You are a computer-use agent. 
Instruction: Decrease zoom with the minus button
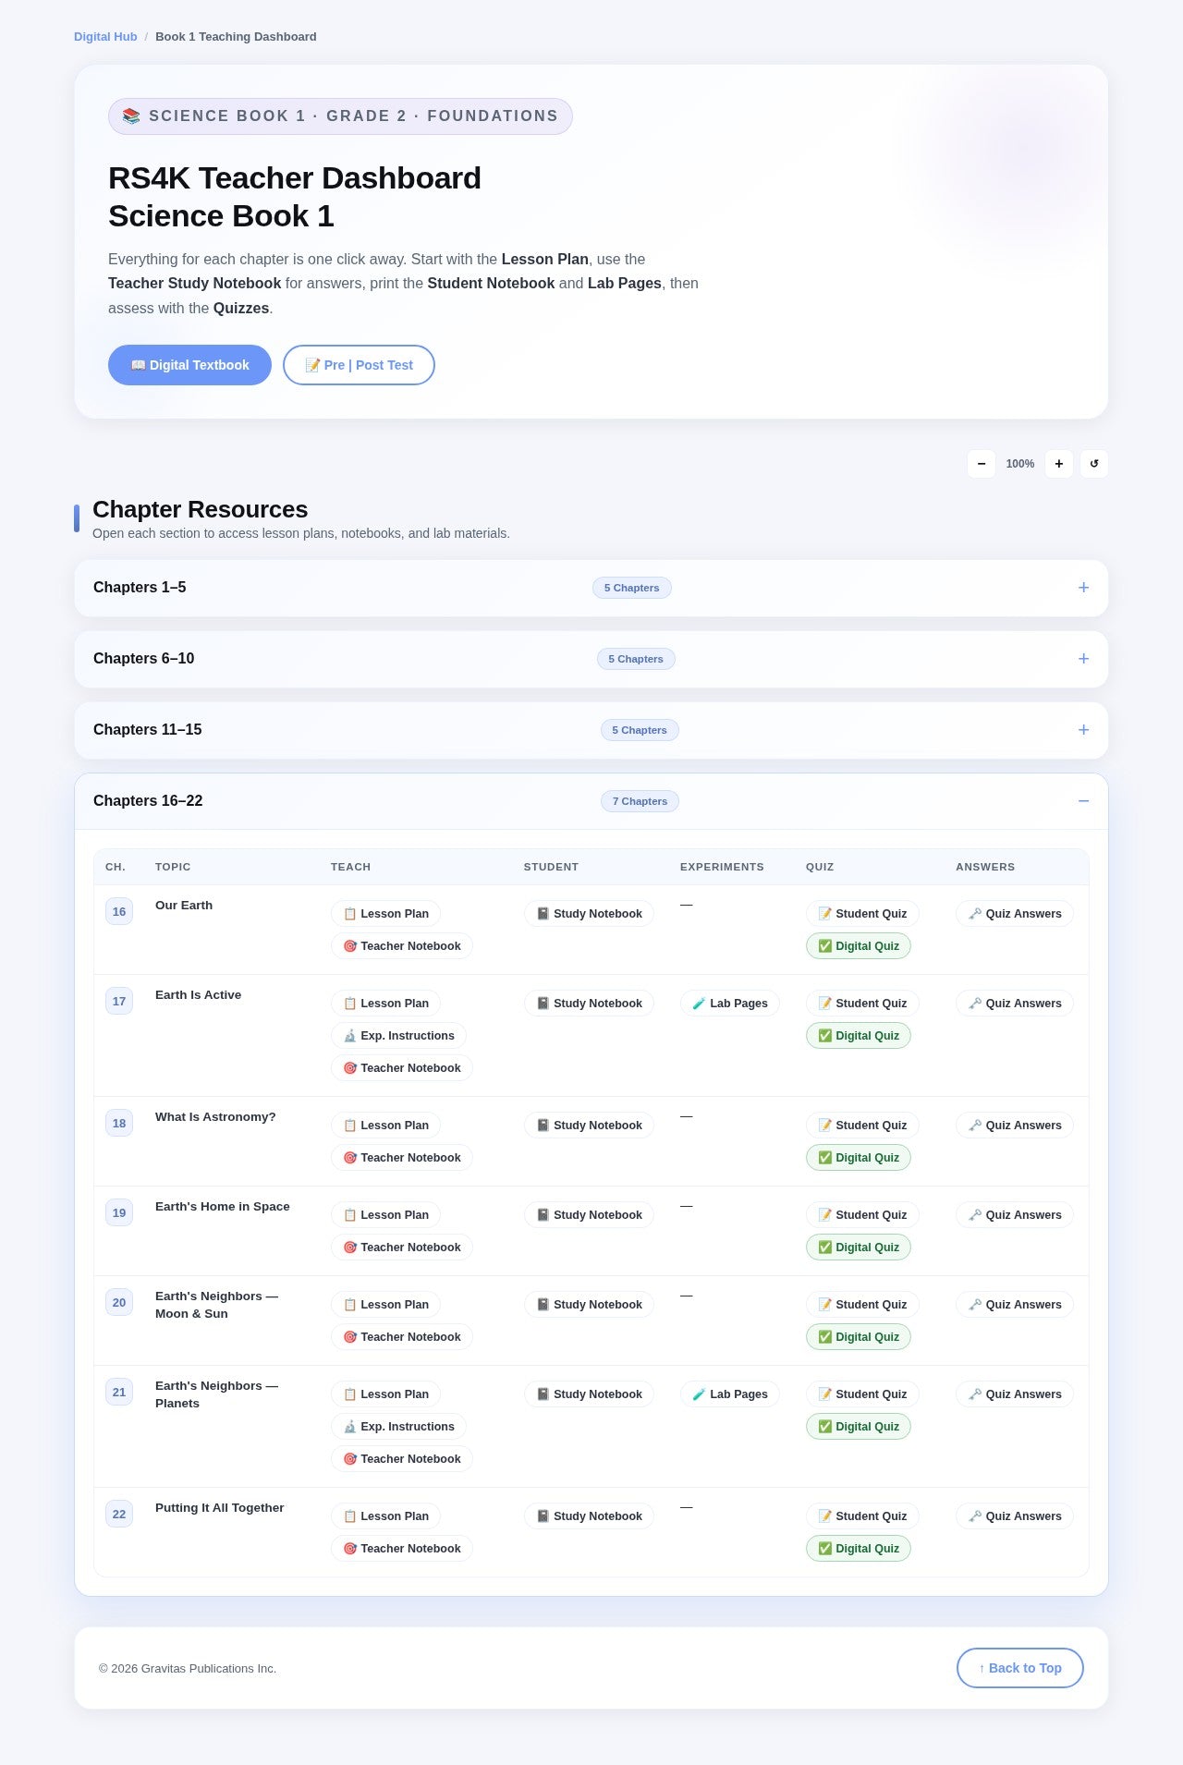point(982,464)
